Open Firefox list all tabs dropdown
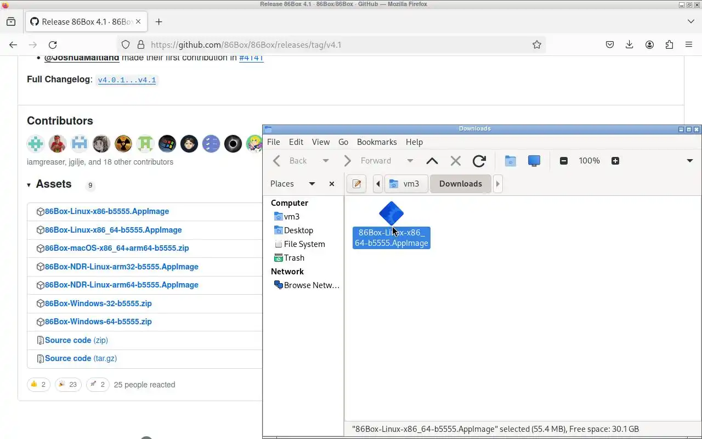The width and height of the screenshot is (702, 439). tap(690, 22)
